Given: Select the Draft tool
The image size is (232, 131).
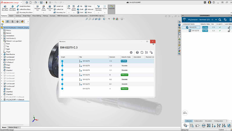Looking at the screenshot, I should 80,9.
